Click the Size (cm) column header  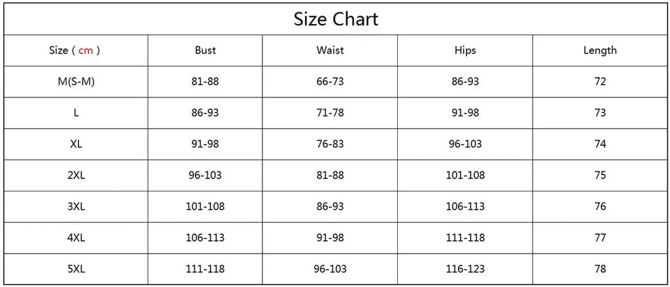coord(75,50)
